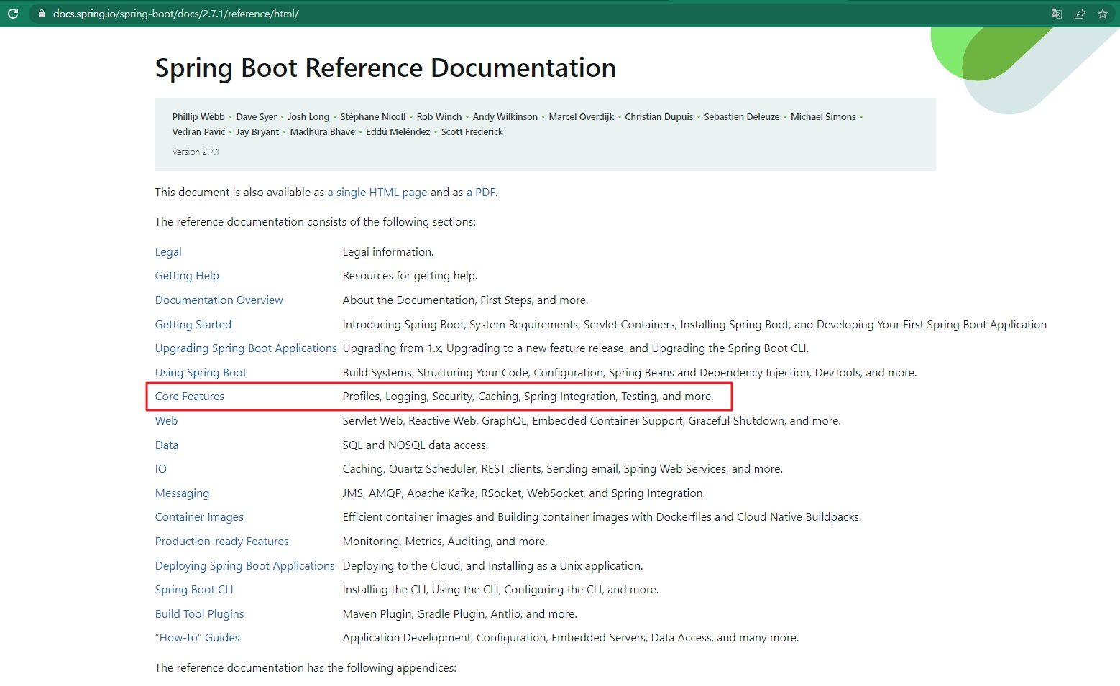
Task: Click "The reference documentation has the following appendices" text
Action: pyautogui.click(x=306, y=668)
